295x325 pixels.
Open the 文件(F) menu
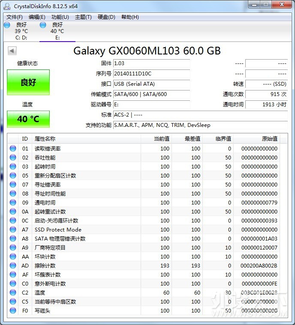point(15,17)
